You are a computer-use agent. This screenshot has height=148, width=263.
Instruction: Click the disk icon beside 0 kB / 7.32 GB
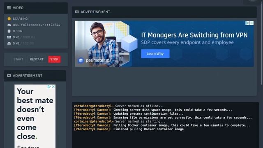point(9,44)
